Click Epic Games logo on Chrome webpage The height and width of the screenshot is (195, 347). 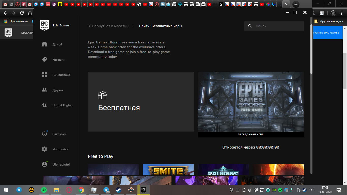[x=8, y=33]
